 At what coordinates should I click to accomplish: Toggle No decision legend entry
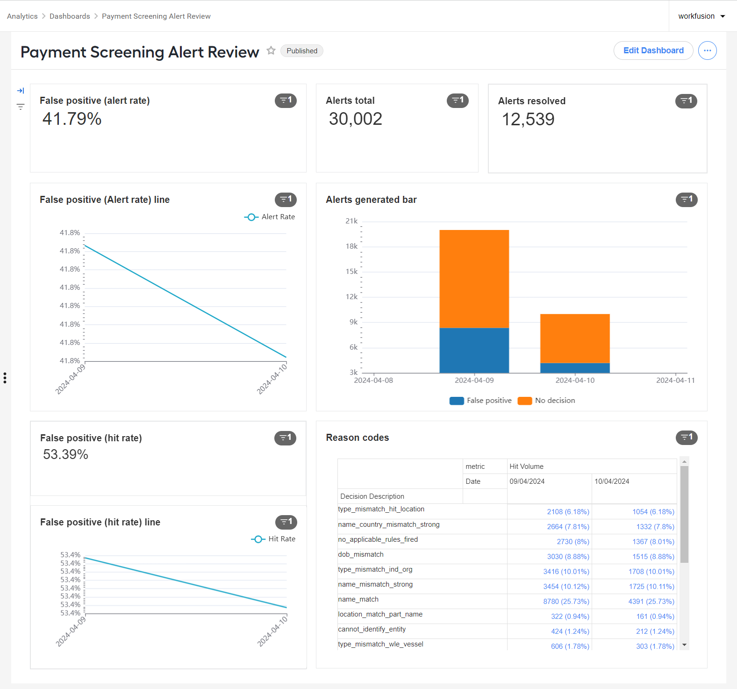pos(546,401)
